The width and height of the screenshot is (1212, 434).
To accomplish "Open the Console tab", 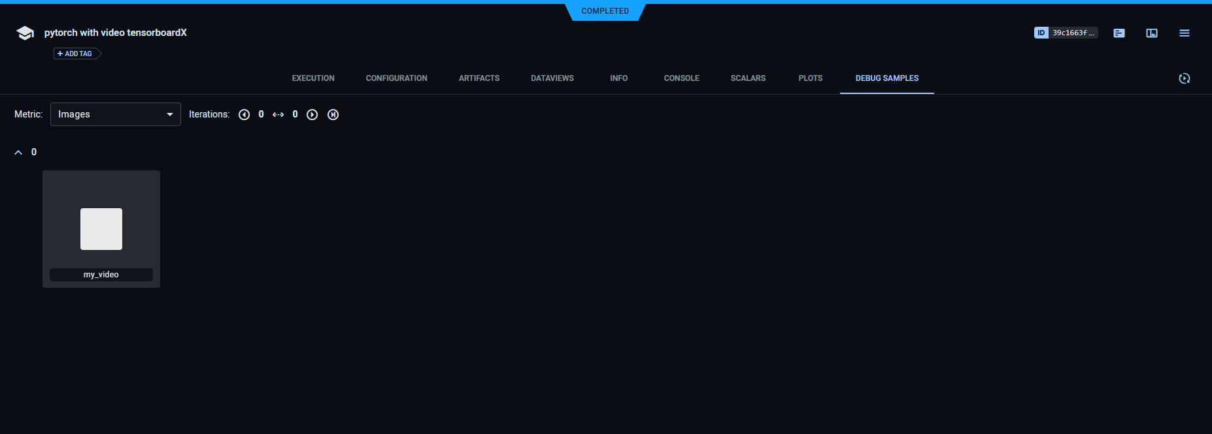I will (681, 78).
